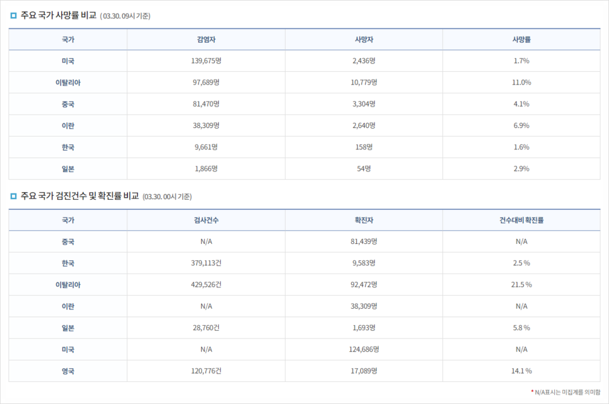Click the 17,089명 confirmed cell

tap(364, 371)
